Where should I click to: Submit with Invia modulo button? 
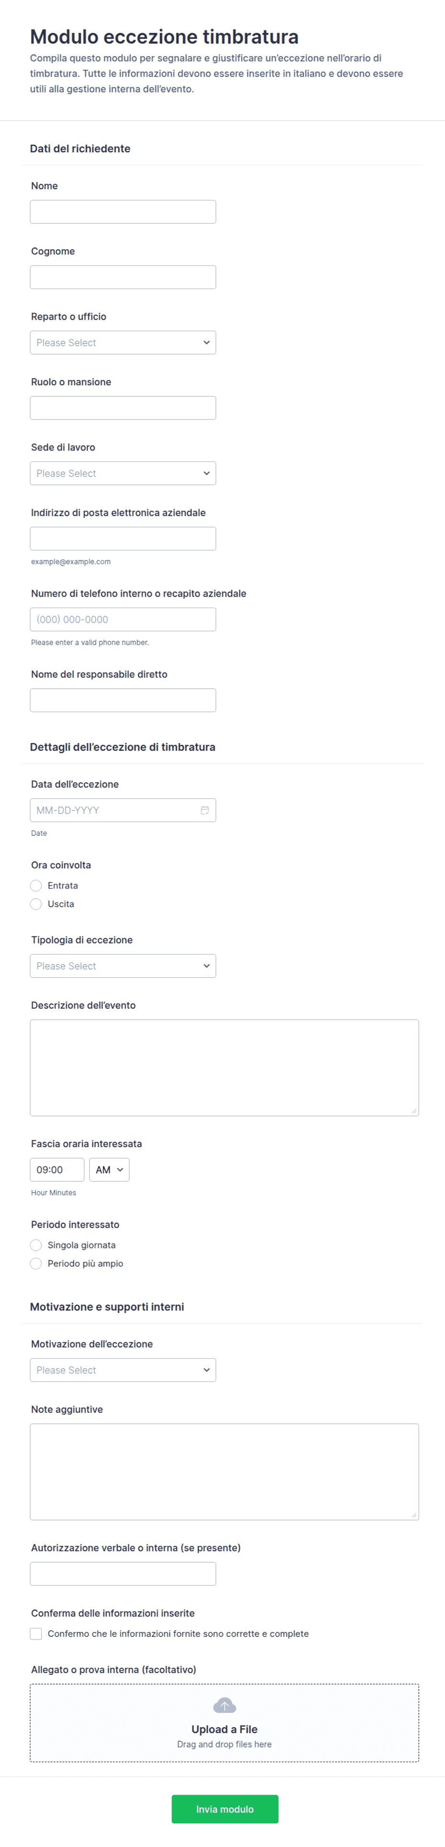point(224,1809)
